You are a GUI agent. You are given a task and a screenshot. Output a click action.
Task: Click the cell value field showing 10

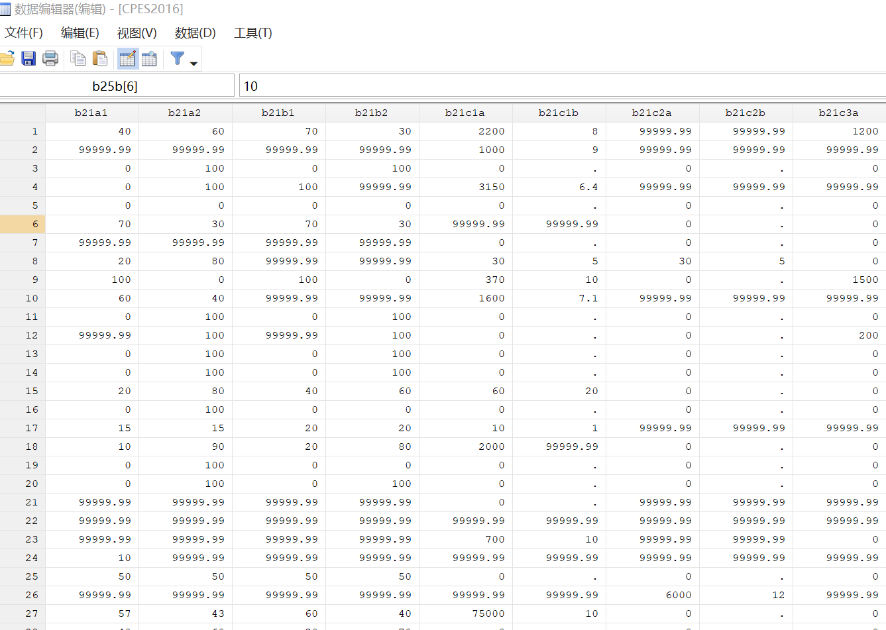coord(562,86)
